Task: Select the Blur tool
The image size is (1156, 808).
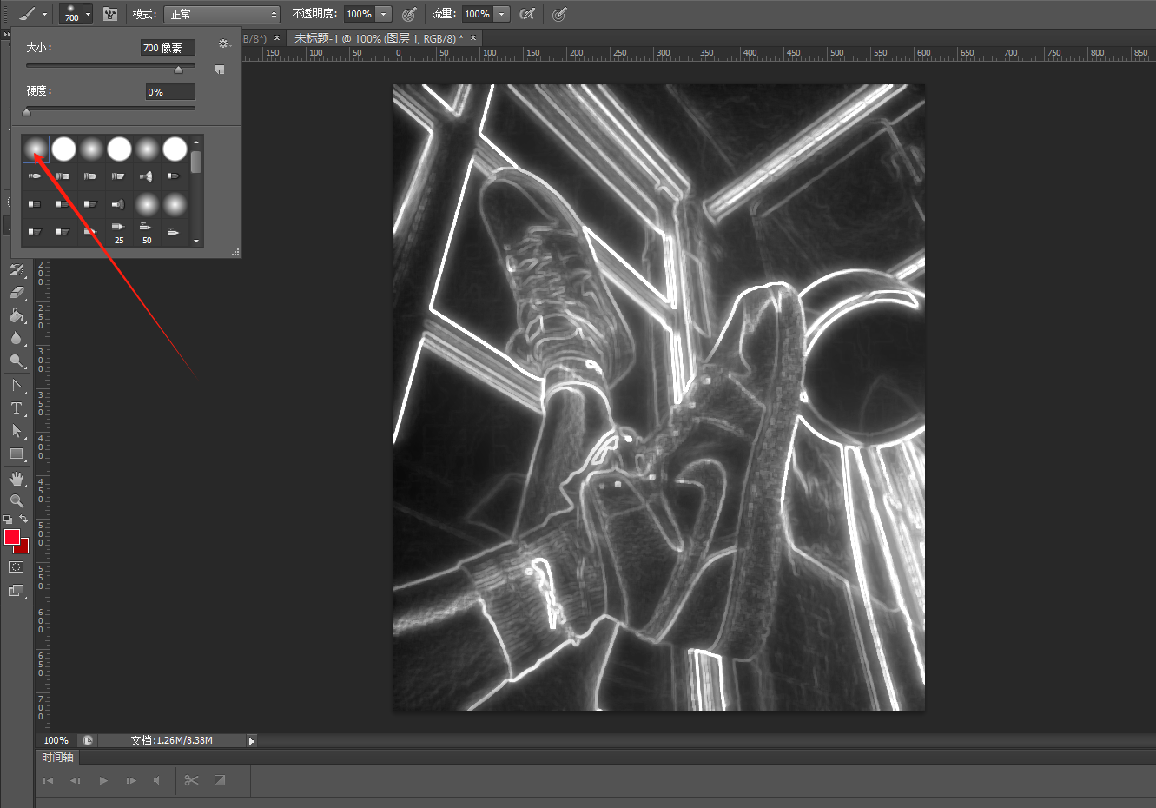Action: coord(17,338)
